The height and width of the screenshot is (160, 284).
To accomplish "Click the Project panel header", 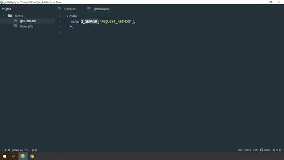I will coord(6,9).
